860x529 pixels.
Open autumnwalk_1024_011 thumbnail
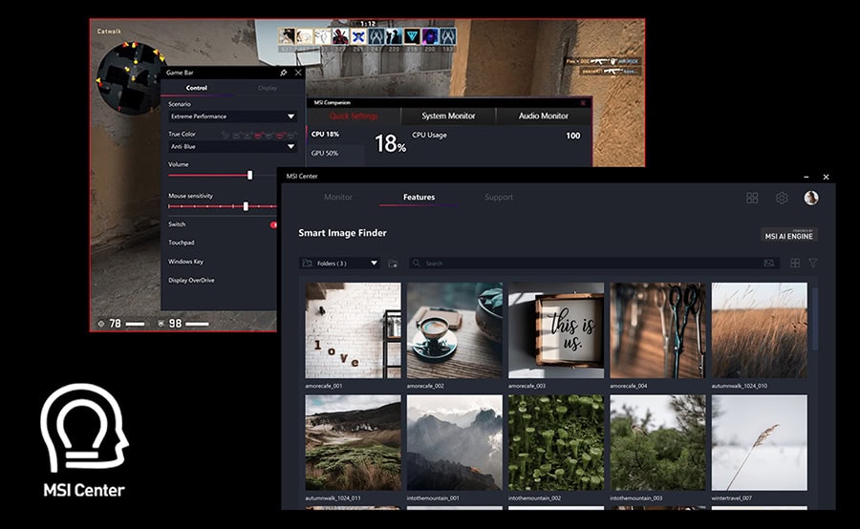354,443
